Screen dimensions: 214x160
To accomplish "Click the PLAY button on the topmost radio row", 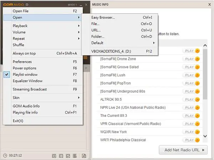I will coord(191,51).
